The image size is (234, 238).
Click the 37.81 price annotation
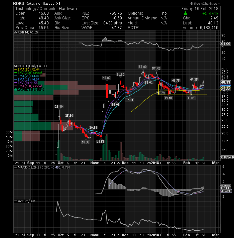click(129, 100)
